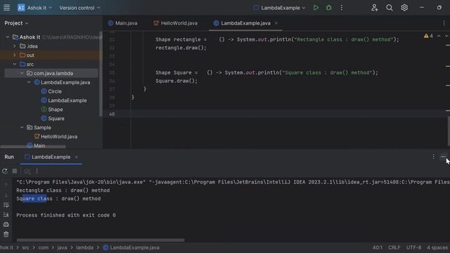Click the up arrow in the console gutter
The height and width of the screenshot is (253, 450).
tap(6, 185)
